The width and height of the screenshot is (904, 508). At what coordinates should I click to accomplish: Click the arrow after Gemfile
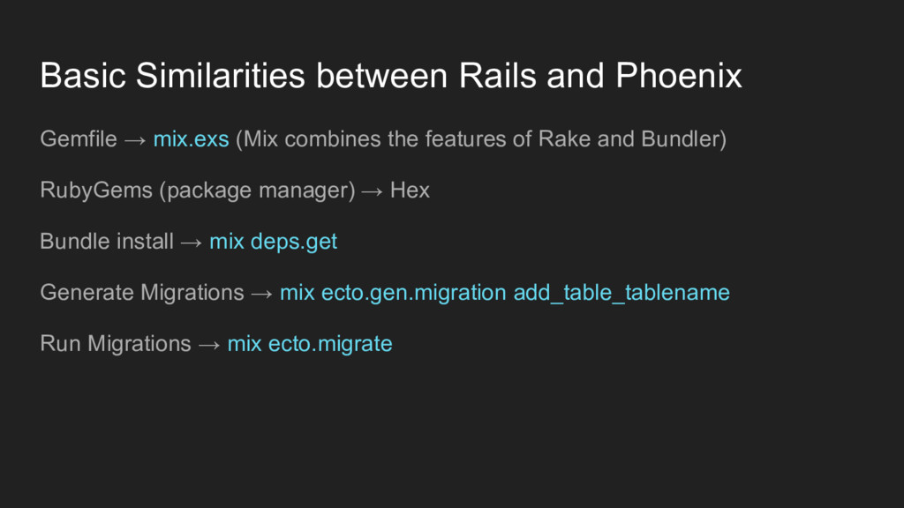135,140
